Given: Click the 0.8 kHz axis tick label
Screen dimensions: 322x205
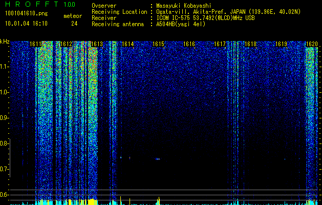Looking at the screenshot, I should 4,143.
